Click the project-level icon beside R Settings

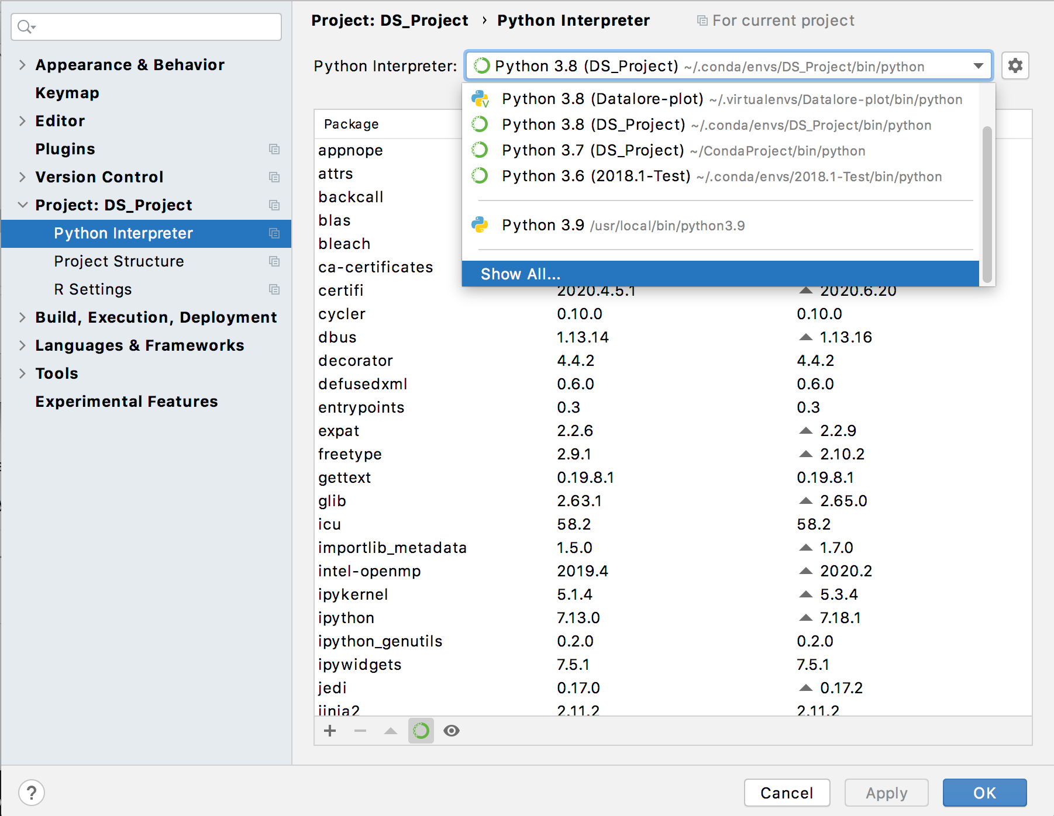pos(274,289)
